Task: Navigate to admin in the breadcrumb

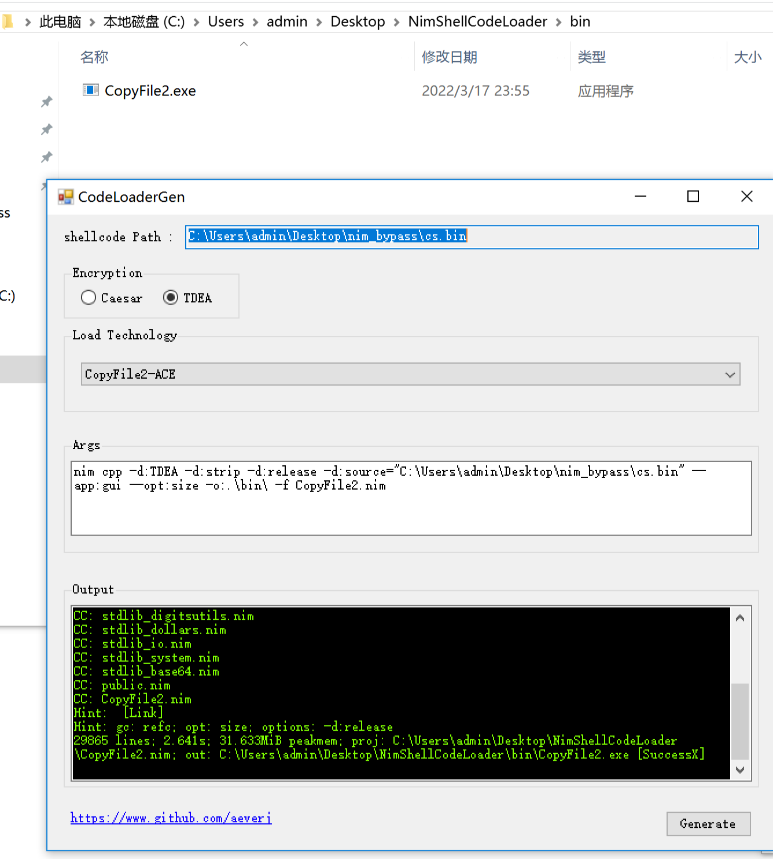Action: coord(287,22)
